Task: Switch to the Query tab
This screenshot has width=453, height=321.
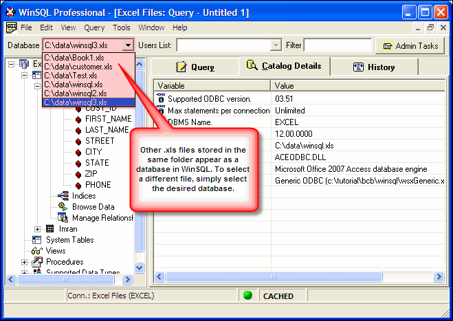Action: (195, 67)
